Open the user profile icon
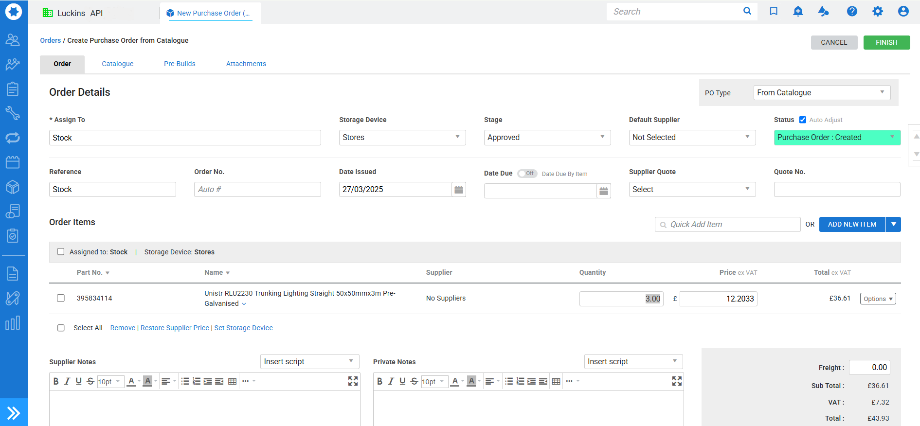Image resolution: width=920 pixels, height=426 pixels. coord(903,11)
